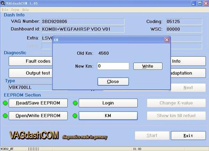Click the VAGdashCOM logo at bottom left

pos(34,136)
